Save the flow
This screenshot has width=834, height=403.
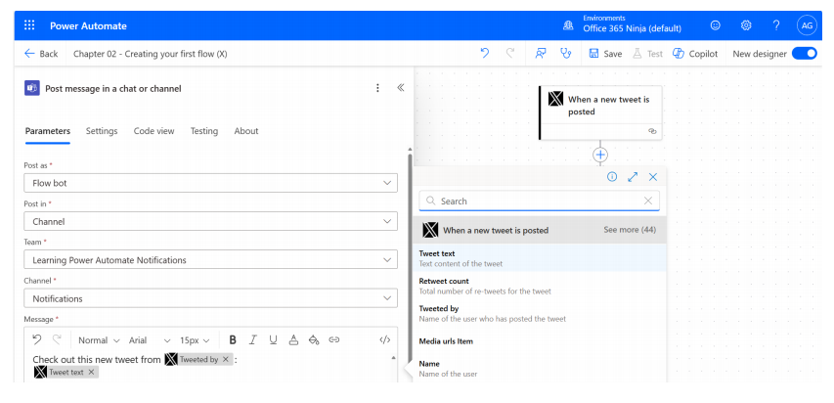[605, 53]
